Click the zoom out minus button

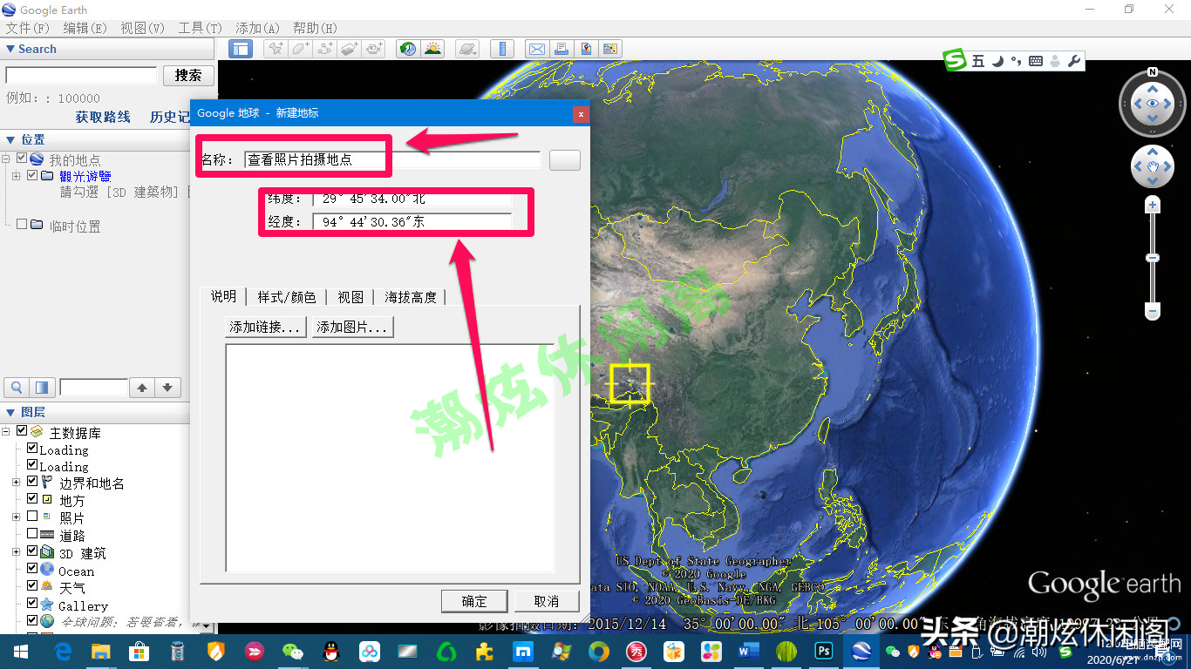tap(1153, 311)
